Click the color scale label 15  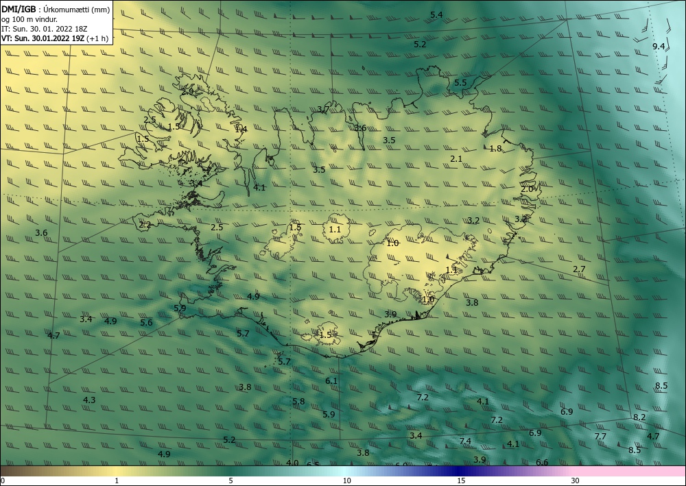tap(461, 481)
